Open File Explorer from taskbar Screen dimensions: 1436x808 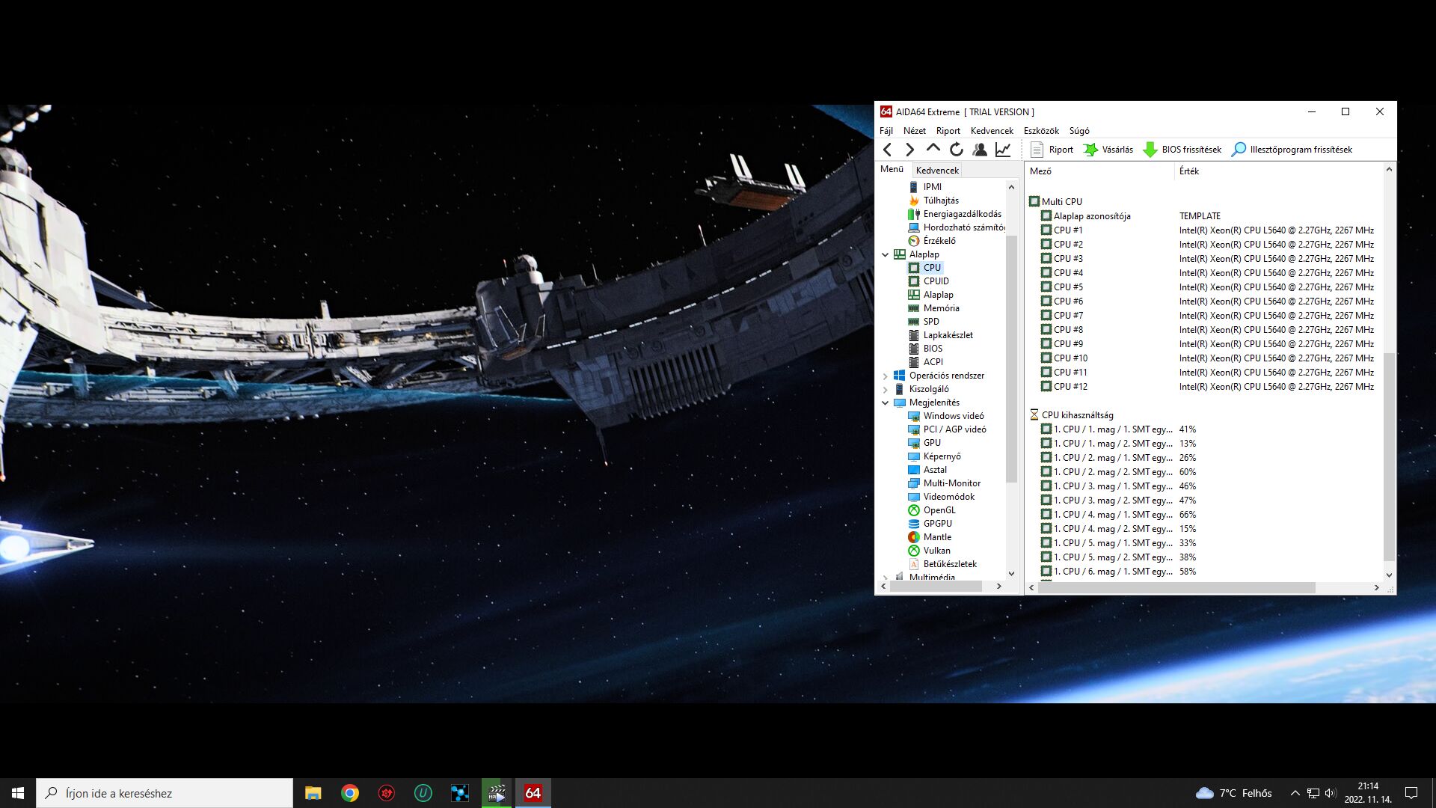pyautogui.click(x=313, y=793)
